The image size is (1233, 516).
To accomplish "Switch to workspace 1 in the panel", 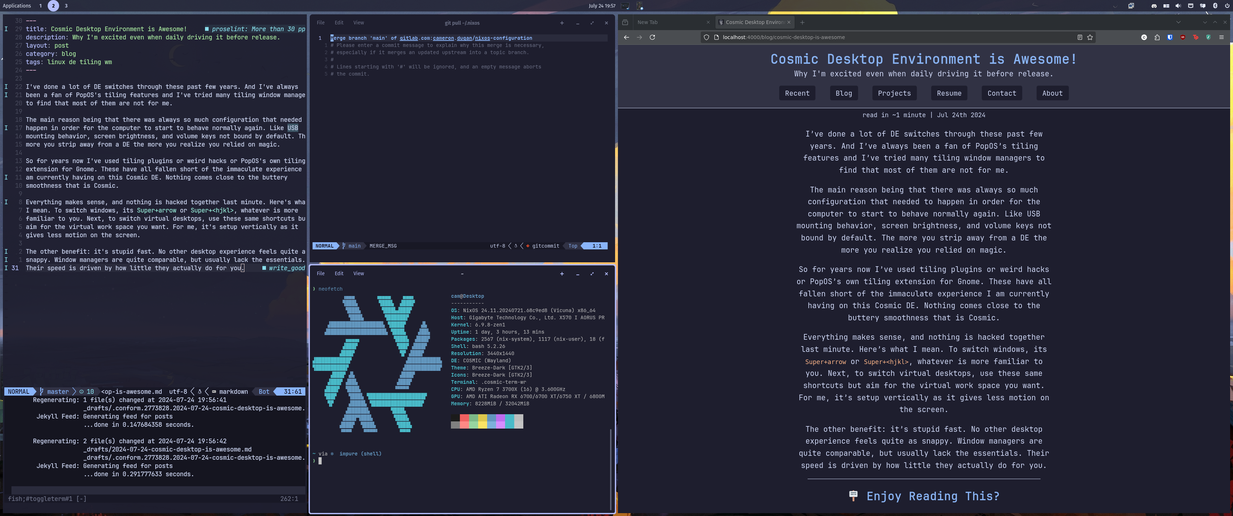I will [40, 6].
